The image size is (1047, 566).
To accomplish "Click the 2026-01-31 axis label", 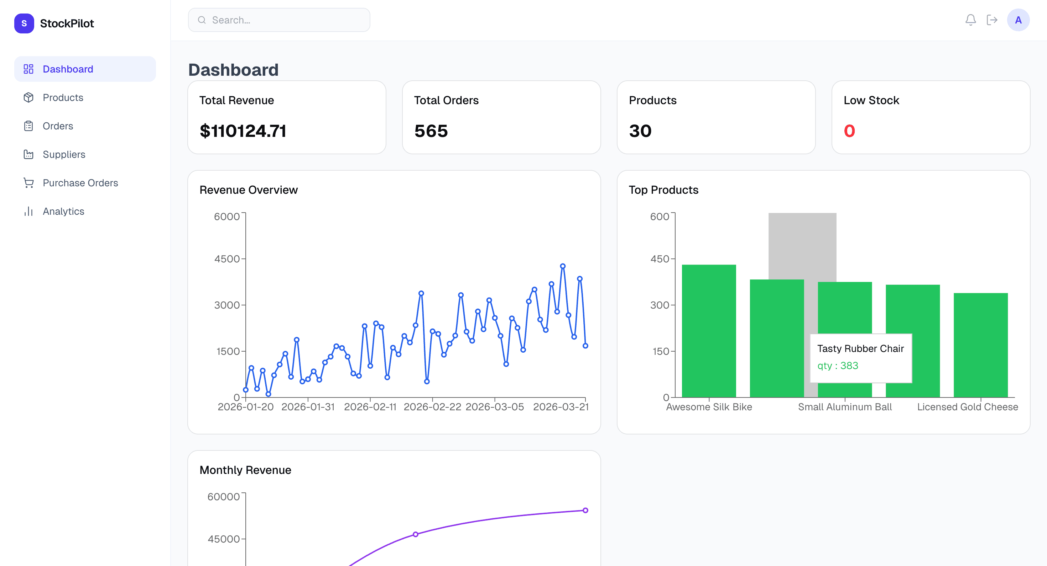I will (x=308, y=407).
